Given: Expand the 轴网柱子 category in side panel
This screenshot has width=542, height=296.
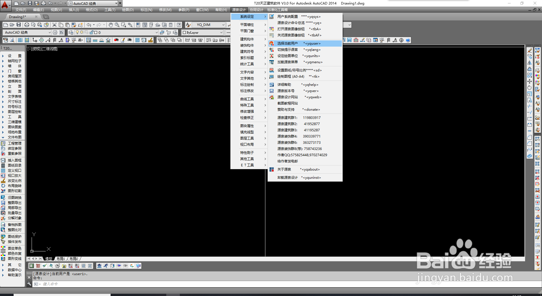Looking at the screenshot, I should pyautogui.click(x=3, y=61).
